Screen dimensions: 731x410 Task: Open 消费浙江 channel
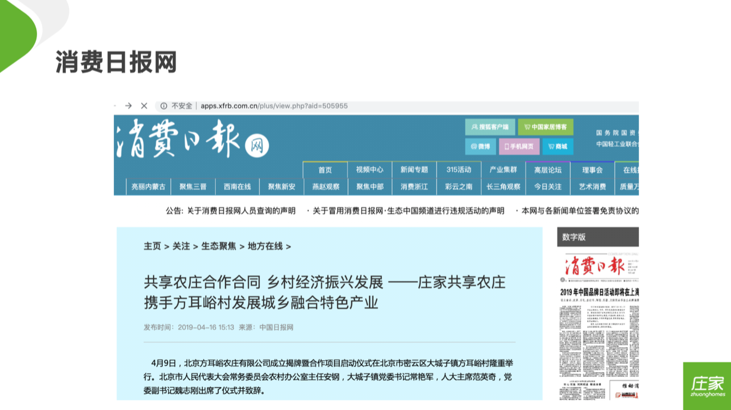click(415, 187)
